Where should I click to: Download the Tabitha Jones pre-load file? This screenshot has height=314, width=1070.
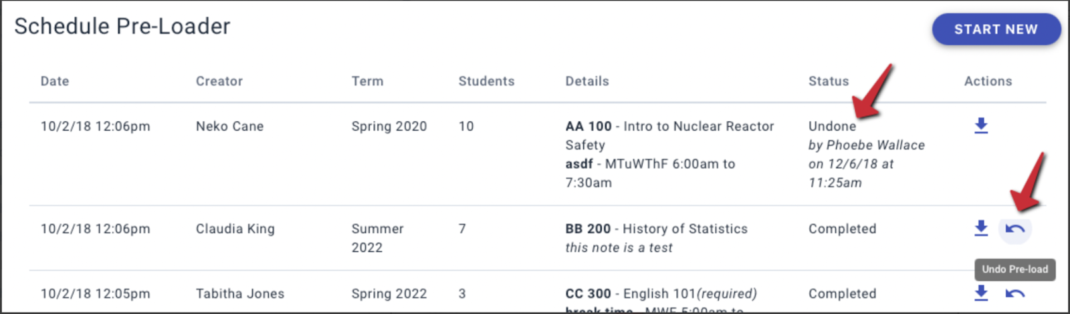click(x=981, y=293)
